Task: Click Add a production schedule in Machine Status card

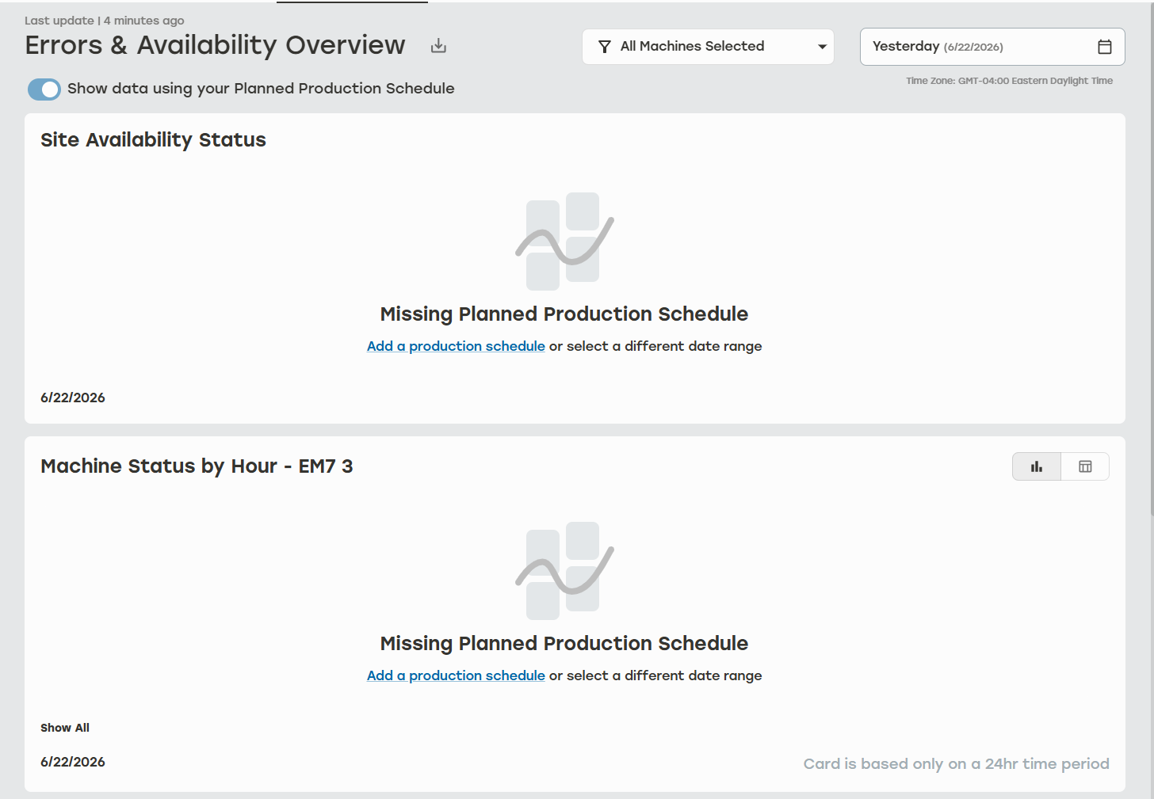Action: point(456,675)
